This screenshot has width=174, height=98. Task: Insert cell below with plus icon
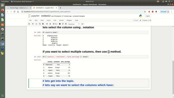tap(33, 24)
